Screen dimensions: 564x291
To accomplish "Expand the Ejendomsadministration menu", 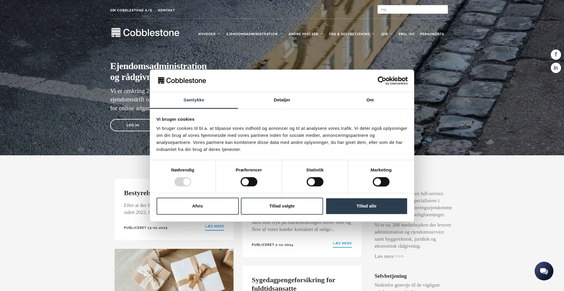I will click(x=254, y=34).
